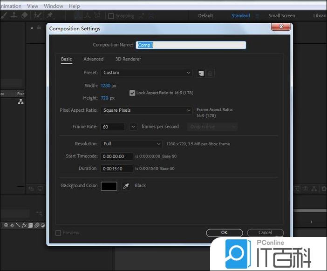Click the black Background Color swatch
This screenshot has width=327, height=271.
(109, 186)
